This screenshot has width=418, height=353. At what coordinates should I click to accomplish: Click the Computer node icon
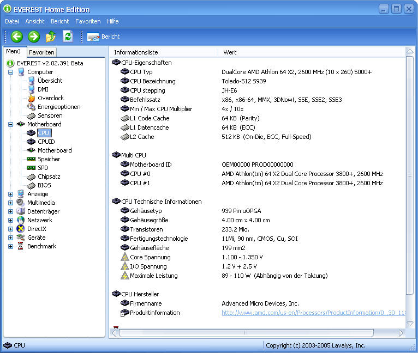tap(21, 72)
